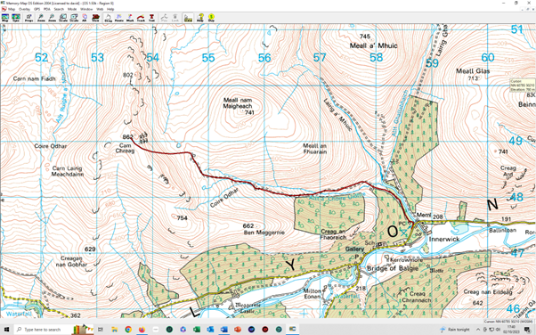Select the Route drawing tool
This screenshot has width=536, height=335.
tap(119, 18)
